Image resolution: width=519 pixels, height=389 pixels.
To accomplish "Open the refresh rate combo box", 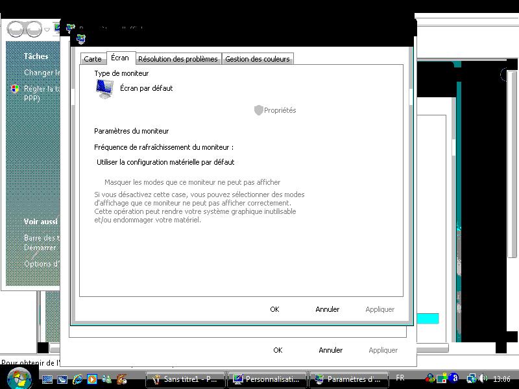I will coord(165,162).
